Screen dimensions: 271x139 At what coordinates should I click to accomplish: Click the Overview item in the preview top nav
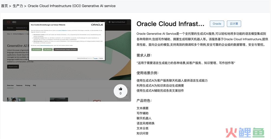pyautogui.click(x=10, y=28)
